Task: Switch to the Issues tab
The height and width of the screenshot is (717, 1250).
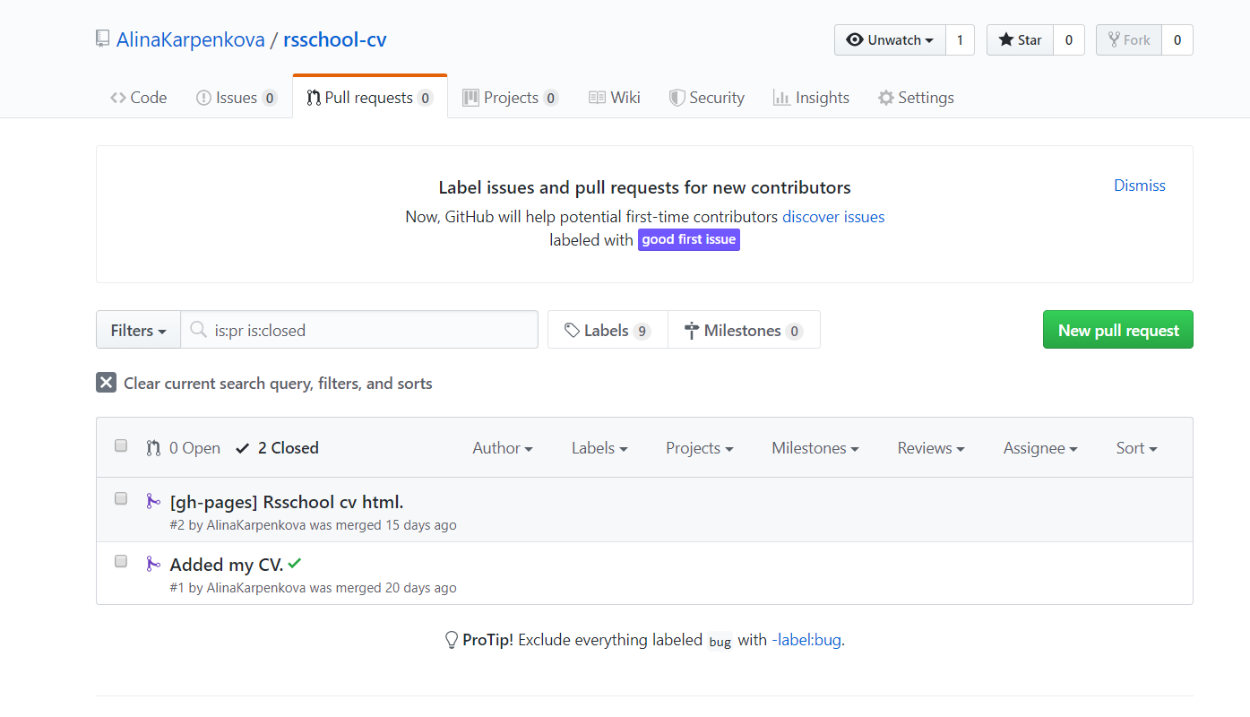Action: [x=236, y=97]
